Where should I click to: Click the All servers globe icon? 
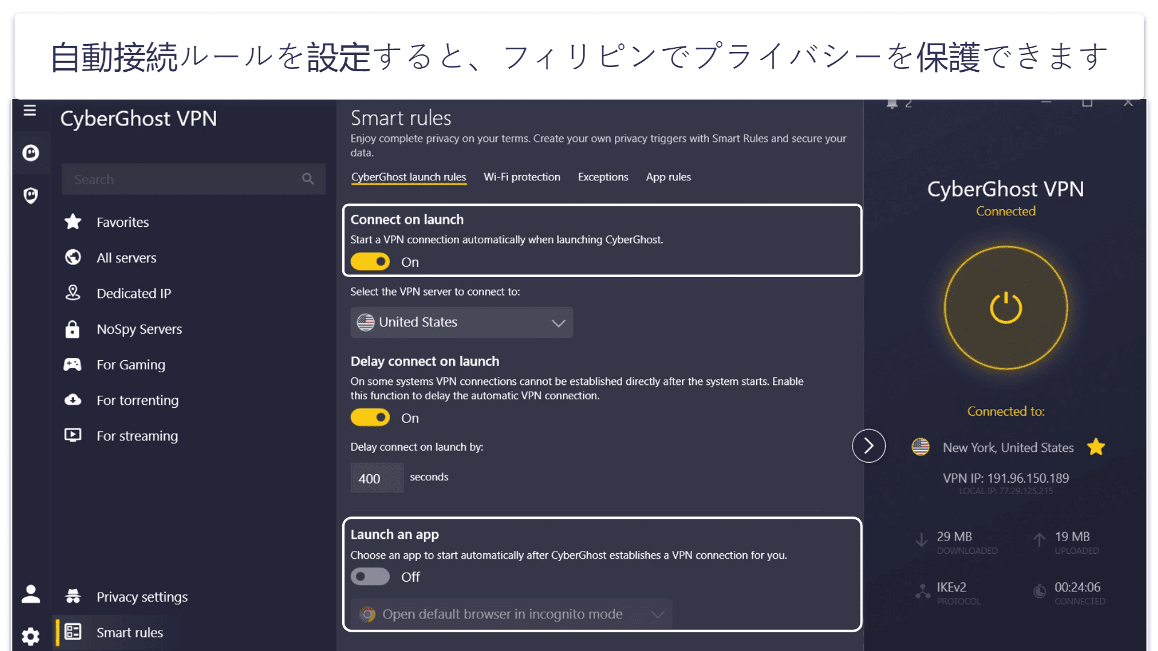pyautogui.click(x=73, y=258)
